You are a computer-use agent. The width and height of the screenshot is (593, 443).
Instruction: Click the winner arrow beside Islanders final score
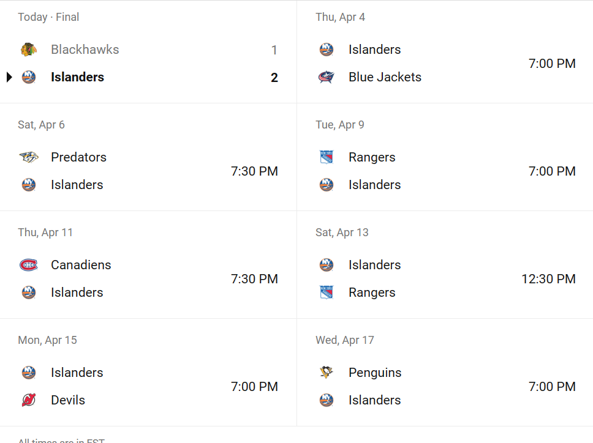pyautogui.click(x=9, y=77)
